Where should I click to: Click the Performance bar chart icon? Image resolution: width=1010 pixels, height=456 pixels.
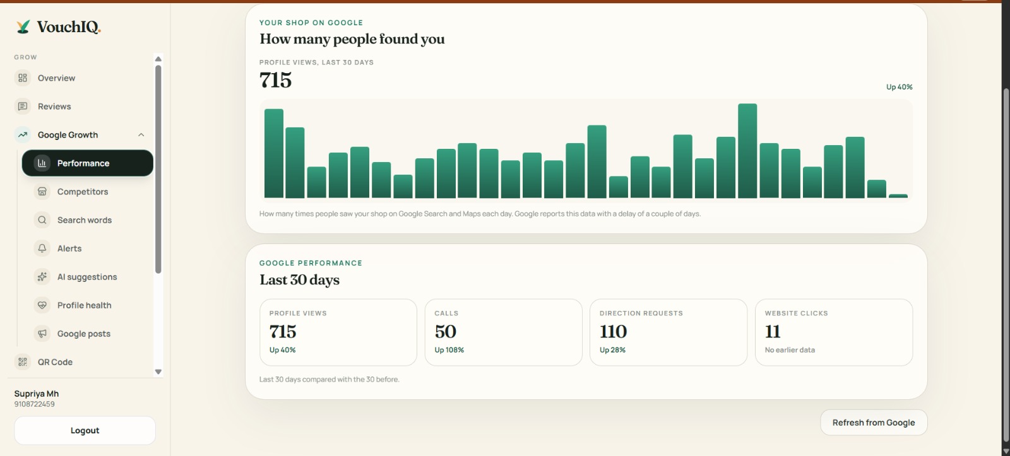click(x=42, y=163)
